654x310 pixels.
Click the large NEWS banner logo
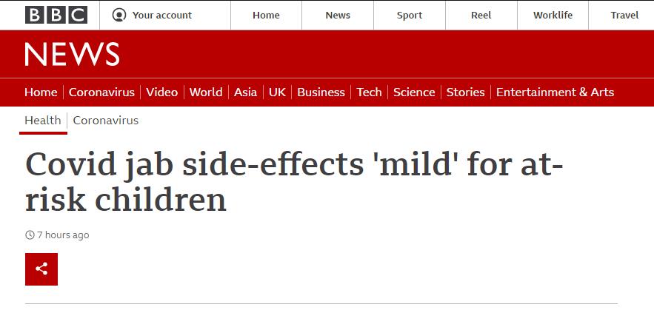point(72,55)
